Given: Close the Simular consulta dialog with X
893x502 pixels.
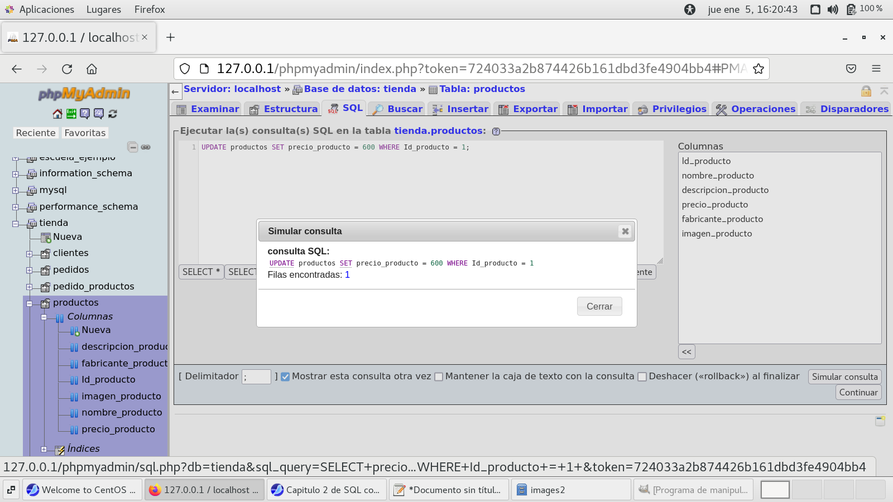Looking at the screenshot, I should coord(625,231).
